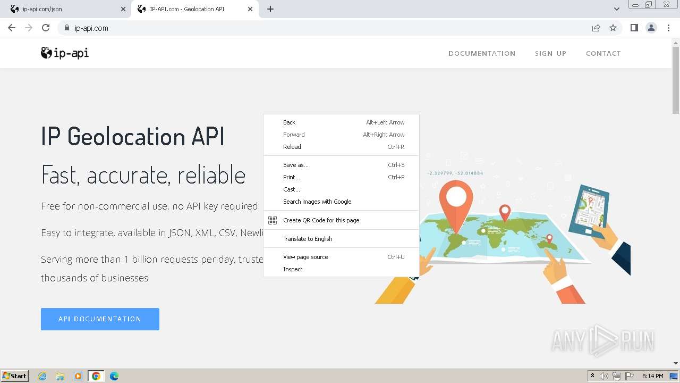680x383 pixels.
Task: Open the Windows Start button
Action: 15,376
